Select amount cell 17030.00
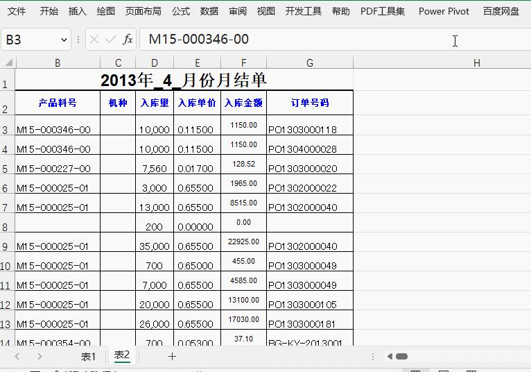Viewport: 531px width, 372px height. click(243, 320)
